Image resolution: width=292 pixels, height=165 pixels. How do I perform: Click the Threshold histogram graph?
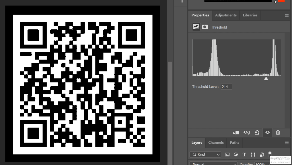click(x=237, y=58)
